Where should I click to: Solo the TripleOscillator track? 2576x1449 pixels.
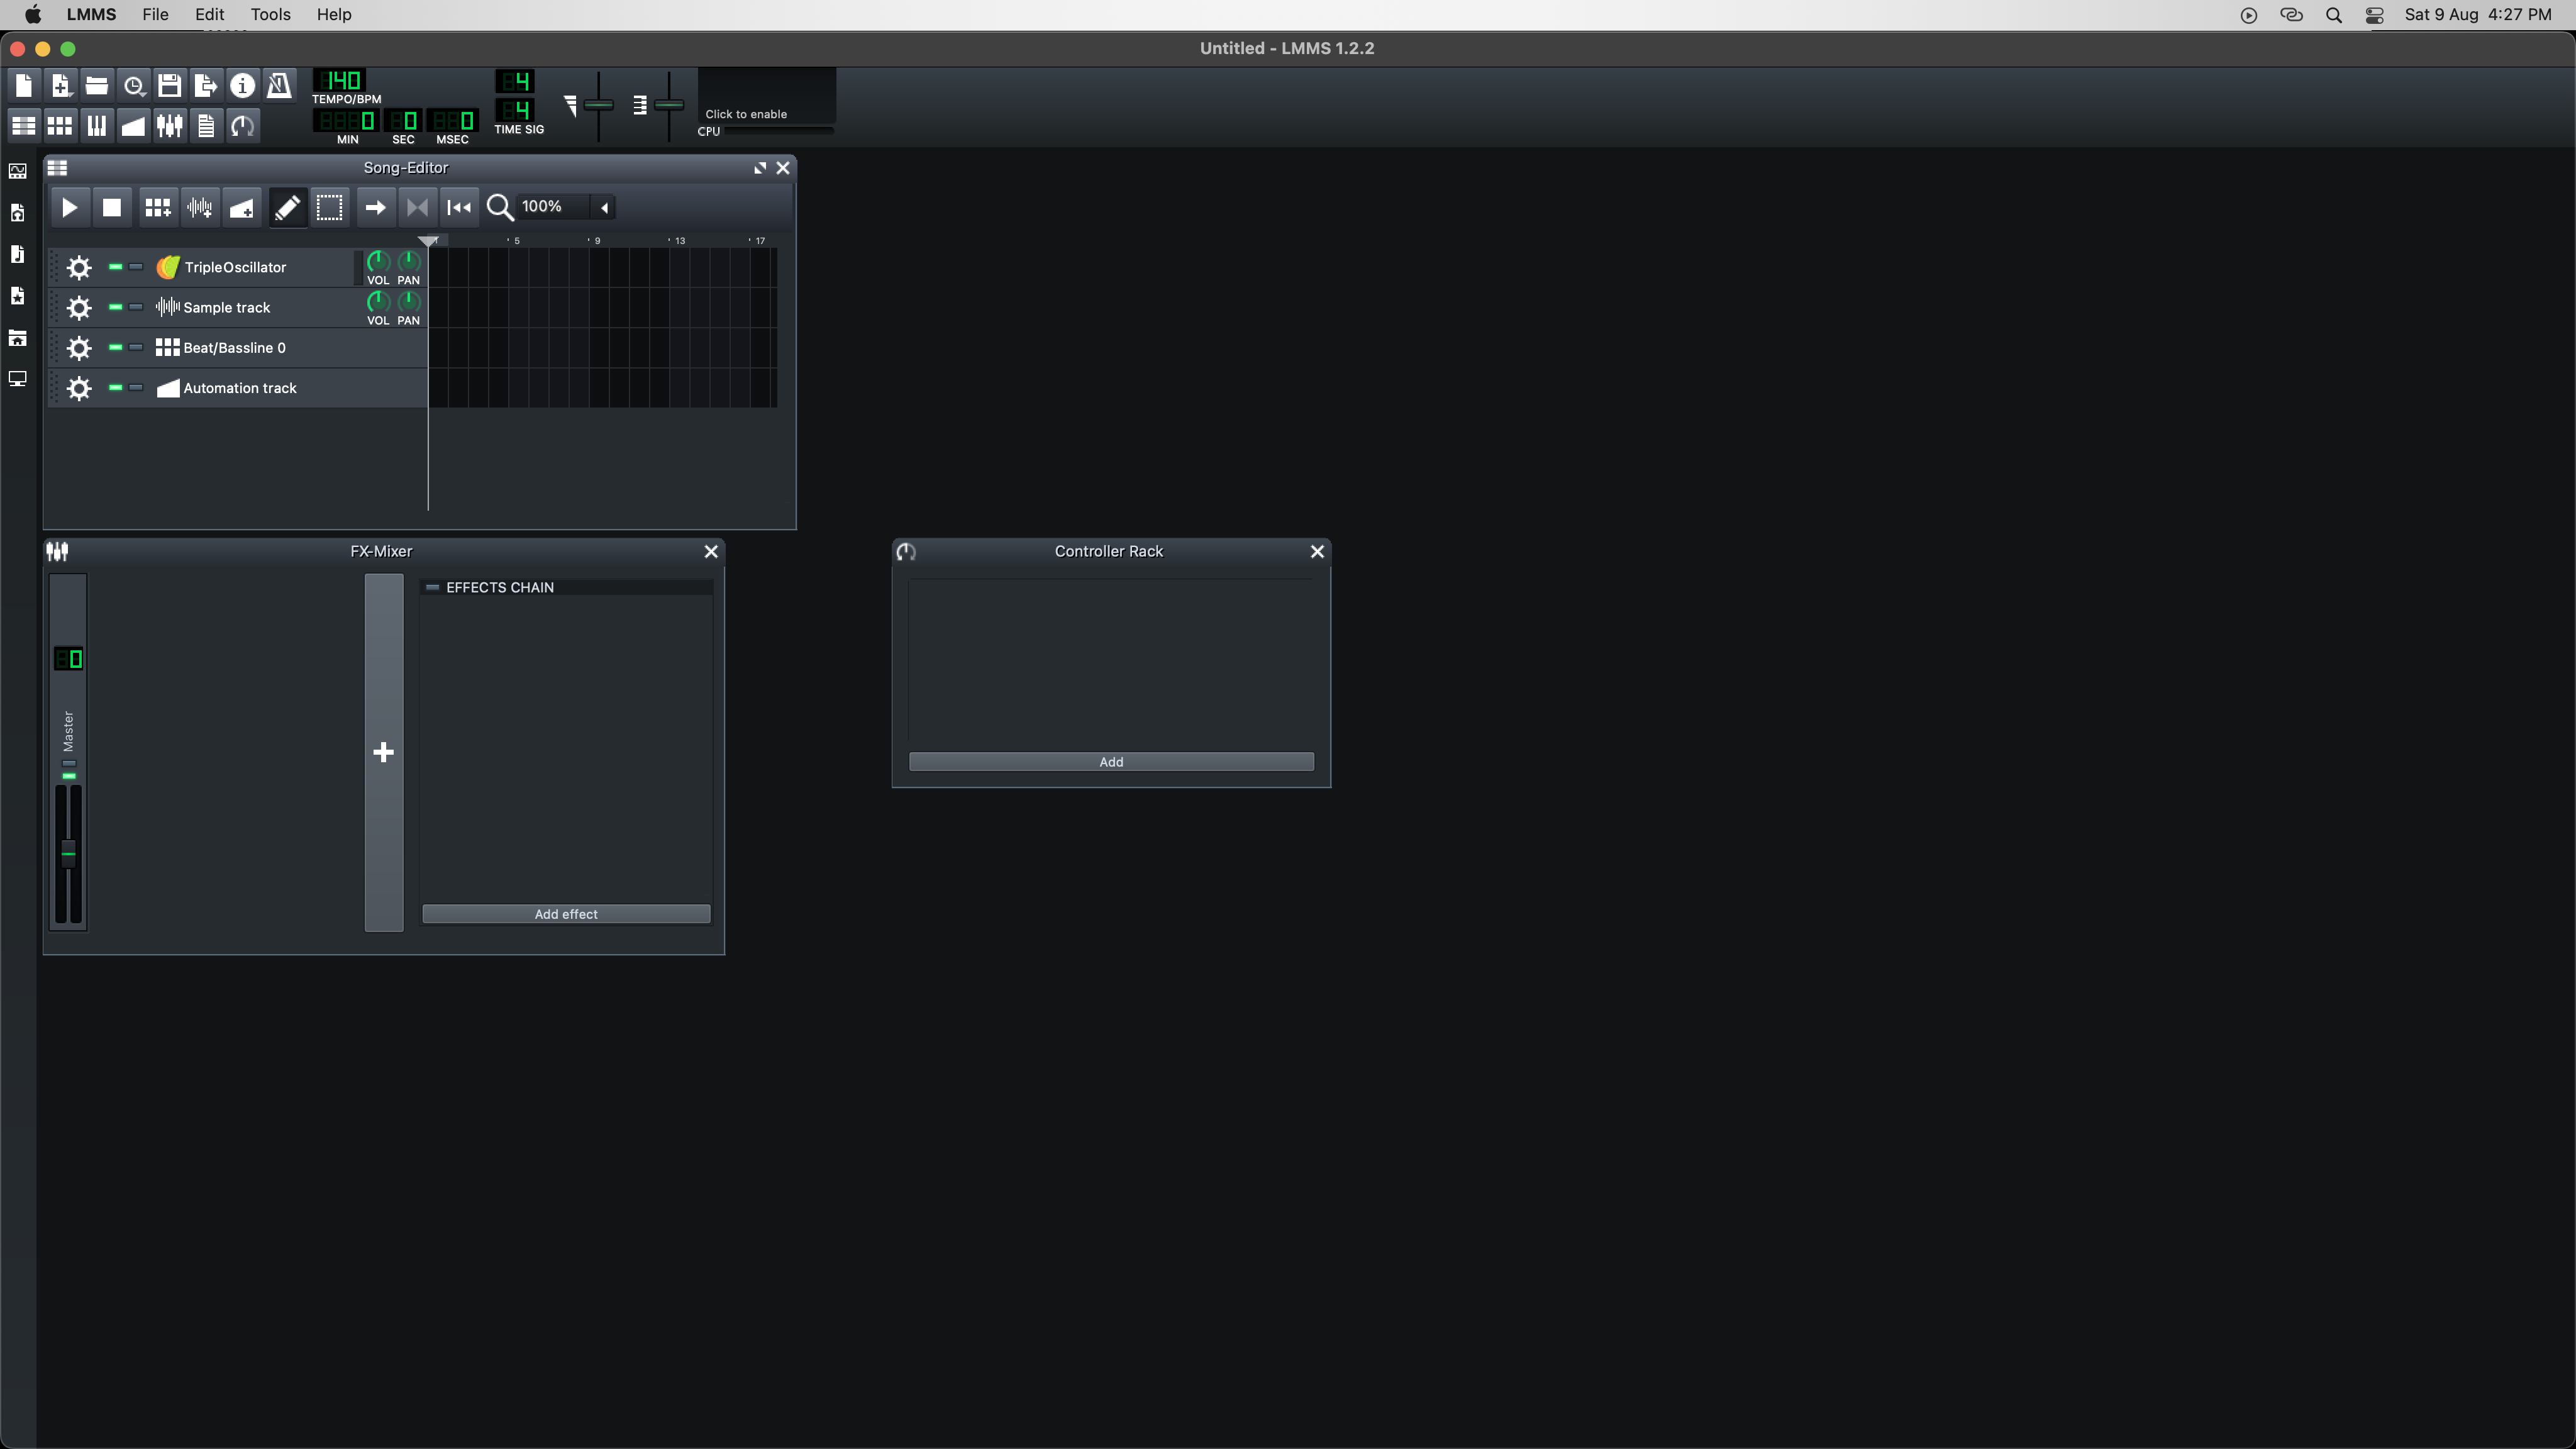136,267
